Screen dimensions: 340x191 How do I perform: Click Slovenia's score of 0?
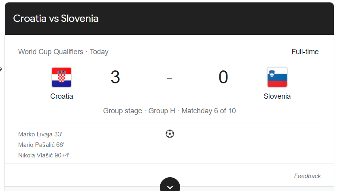click(223, 77)
